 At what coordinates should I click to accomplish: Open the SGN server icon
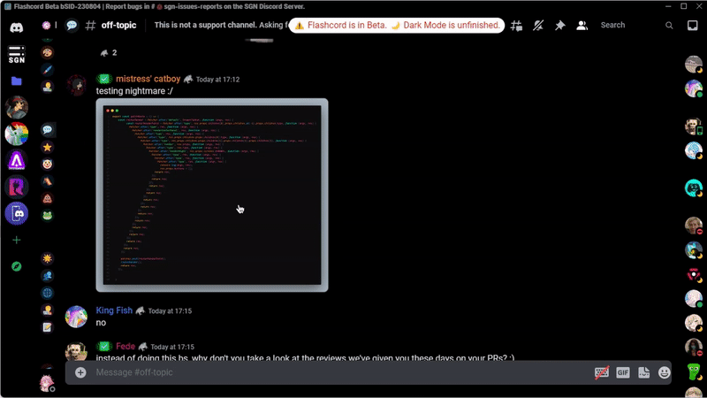click(17, 54)
